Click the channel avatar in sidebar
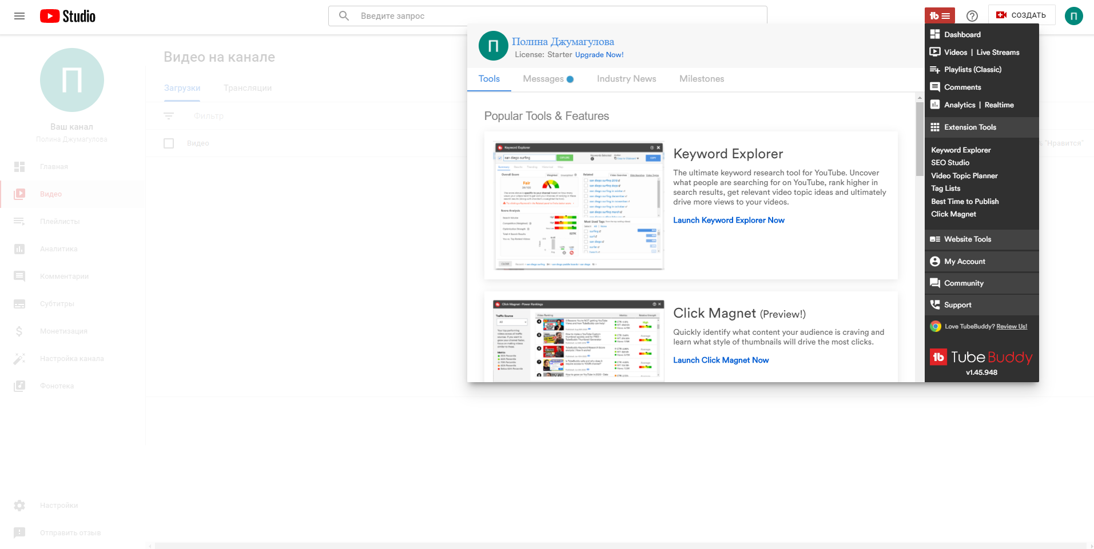 pos(72,80)
